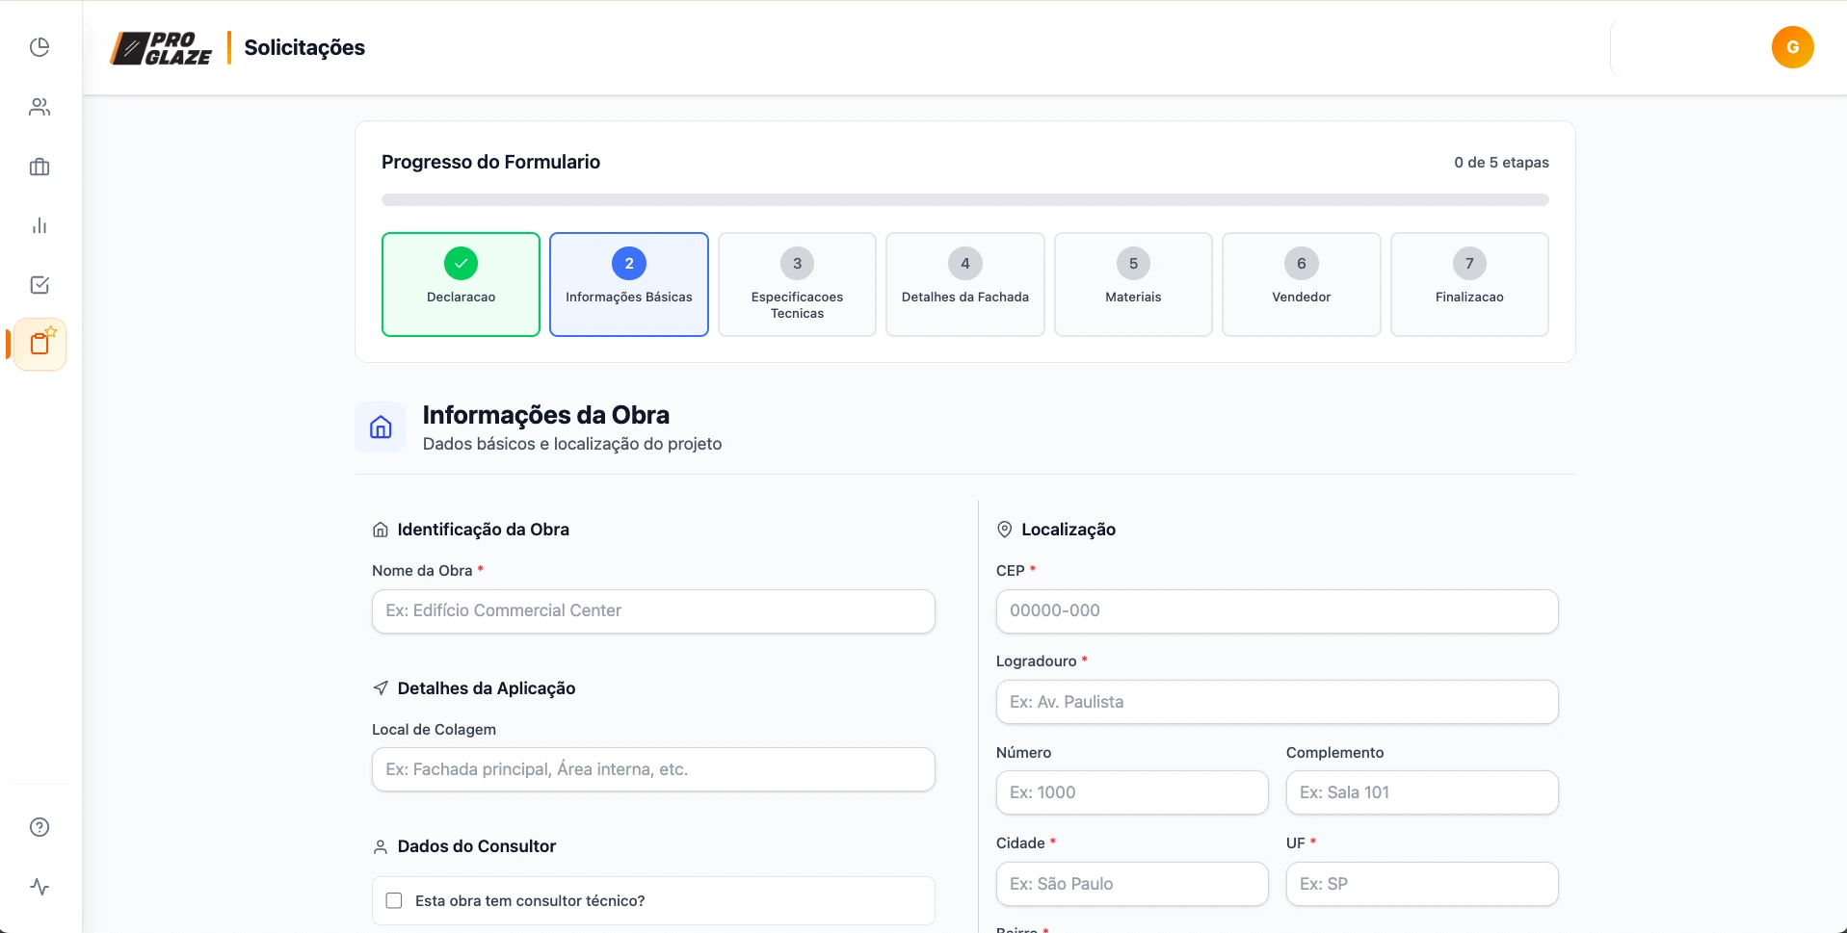Image resolution: width=1847 pixels, height=933 pixels.
Task: Focus the Nome da Obra field
Action: click(653, 611)
